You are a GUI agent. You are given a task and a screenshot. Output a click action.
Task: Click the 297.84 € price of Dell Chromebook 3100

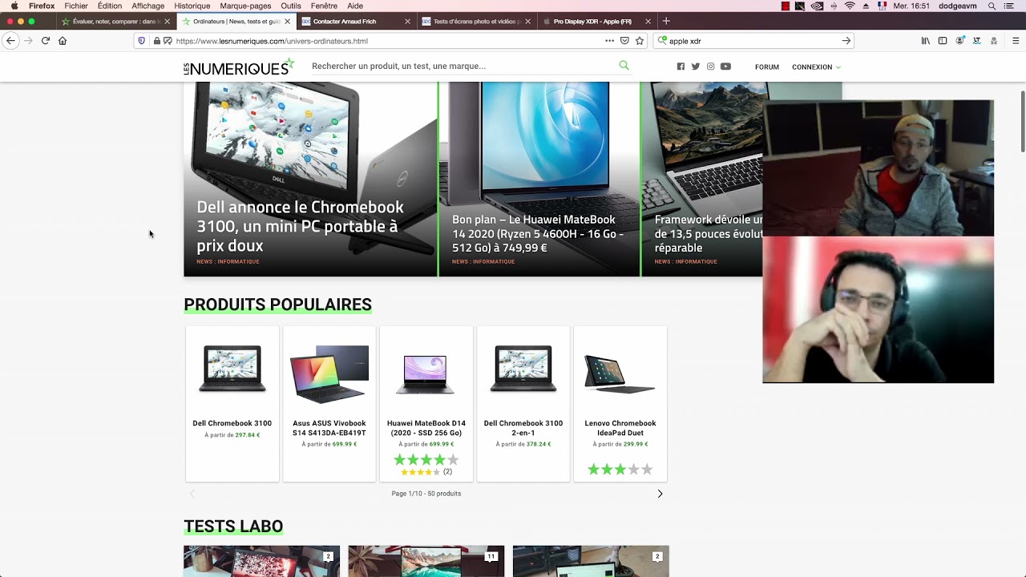coord(247,435)
